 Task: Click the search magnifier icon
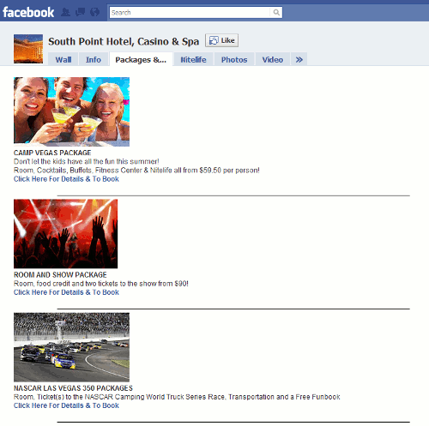point(276,12)
